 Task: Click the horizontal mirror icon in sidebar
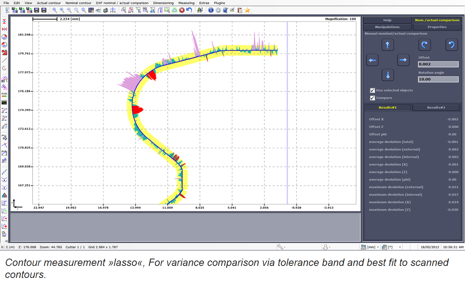tap(4, 29)
